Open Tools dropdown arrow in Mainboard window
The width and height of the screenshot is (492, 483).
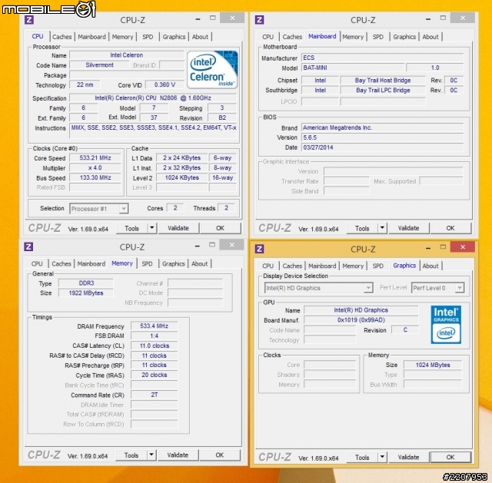tap(382, 228)
